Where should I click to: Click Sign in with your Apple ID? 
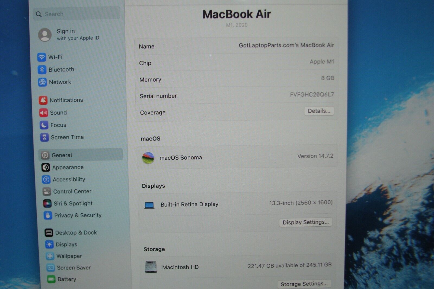pyautogui.click(x=78, y=35)
